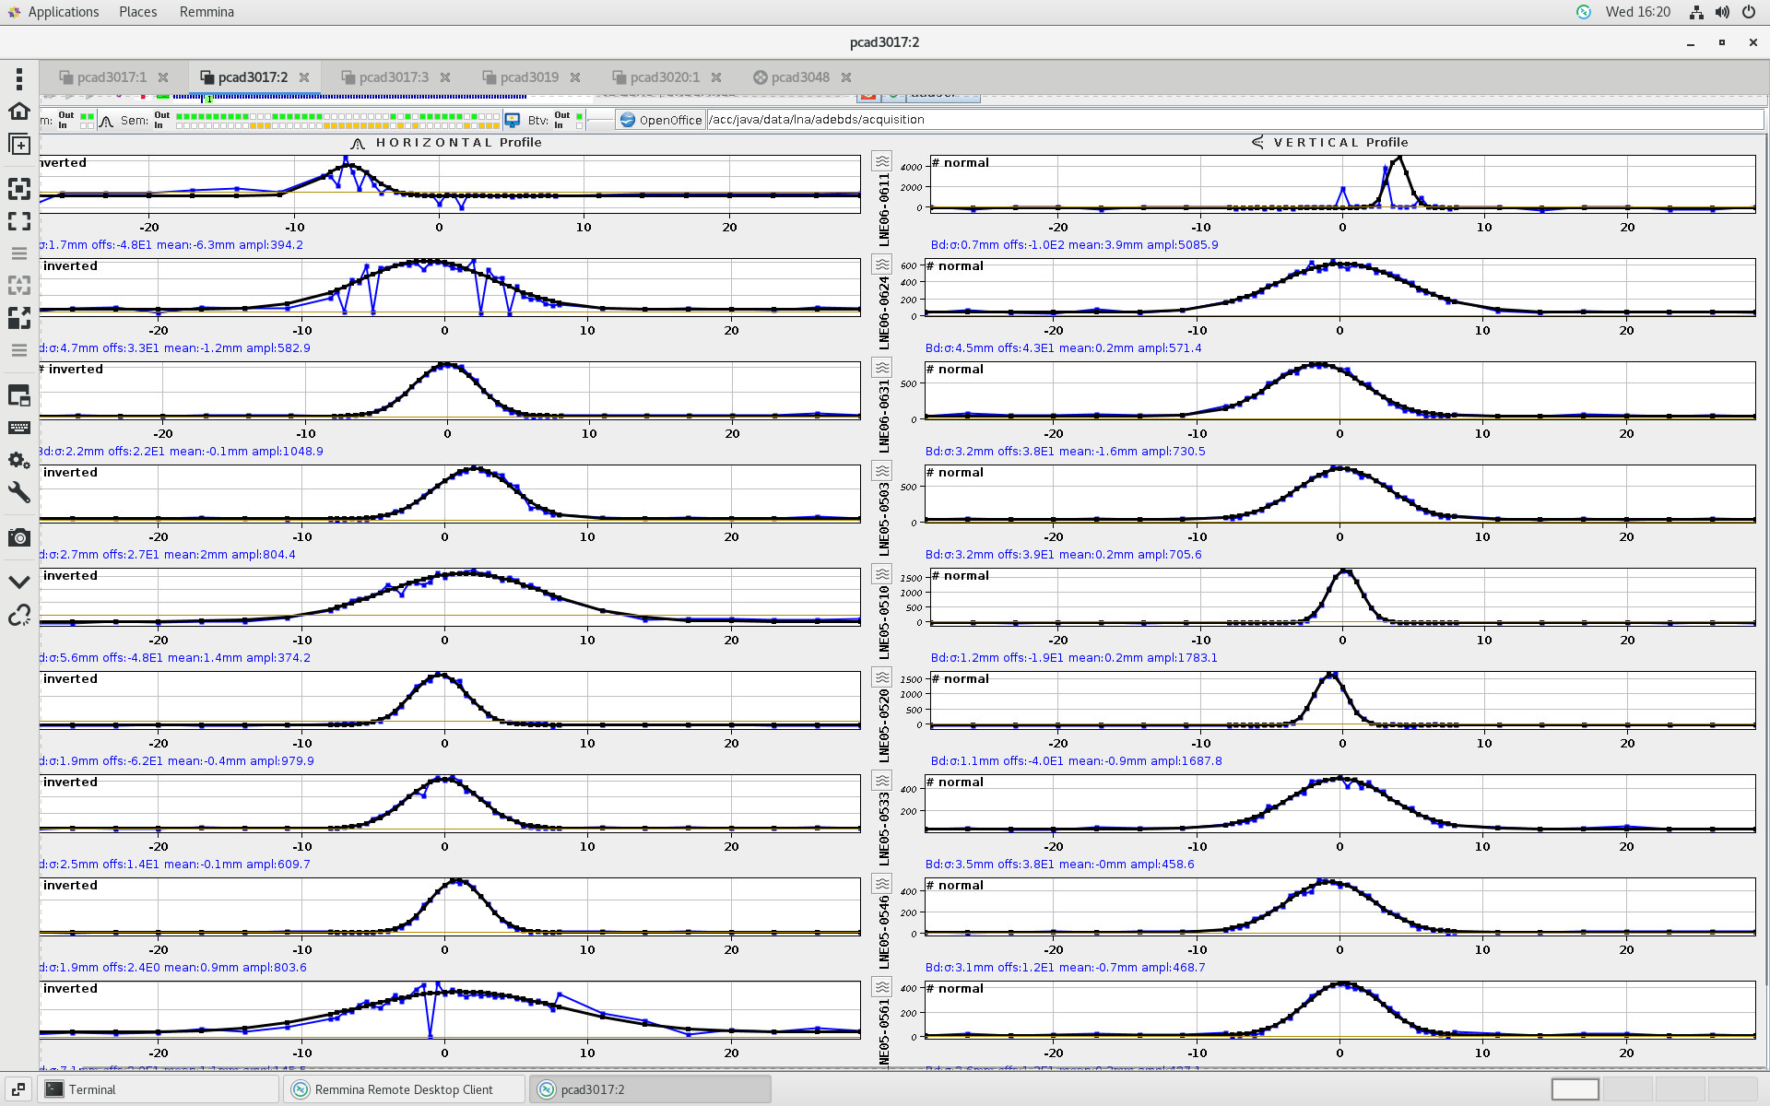The width and height of the screenshot is (1770, 1106).
Task: Open Terminal from the taskbar
Action: pos(92,1089)
